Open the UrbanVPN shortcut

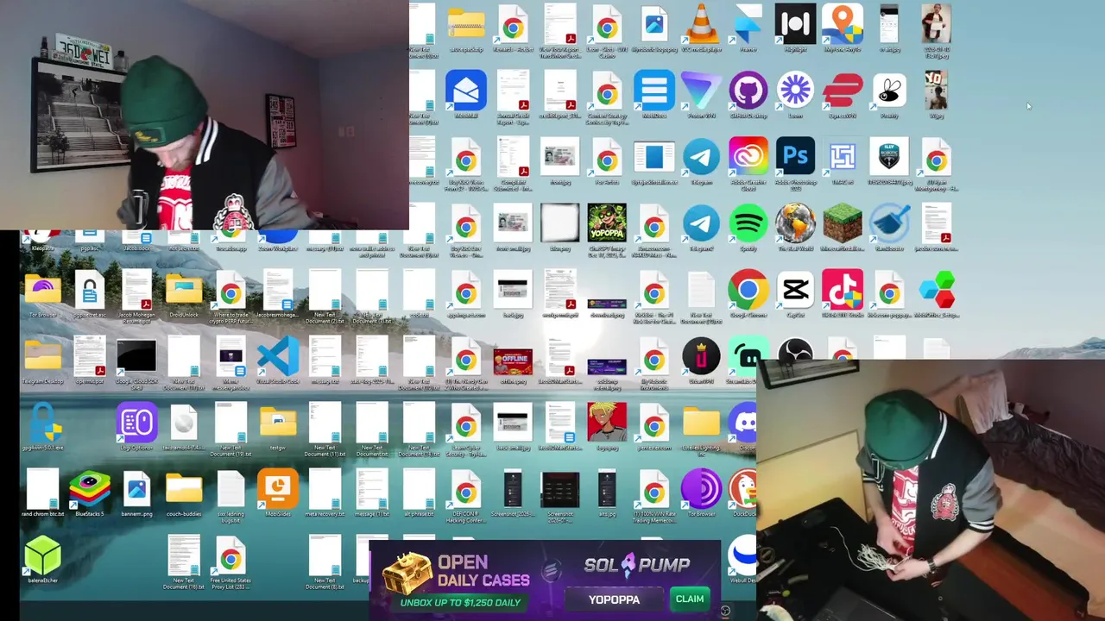pos(701,356)
